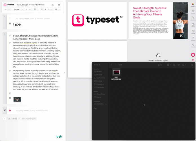Click the plus button to add slide
196x141 pixels.
pyautogui.click(x=5, y=119)
